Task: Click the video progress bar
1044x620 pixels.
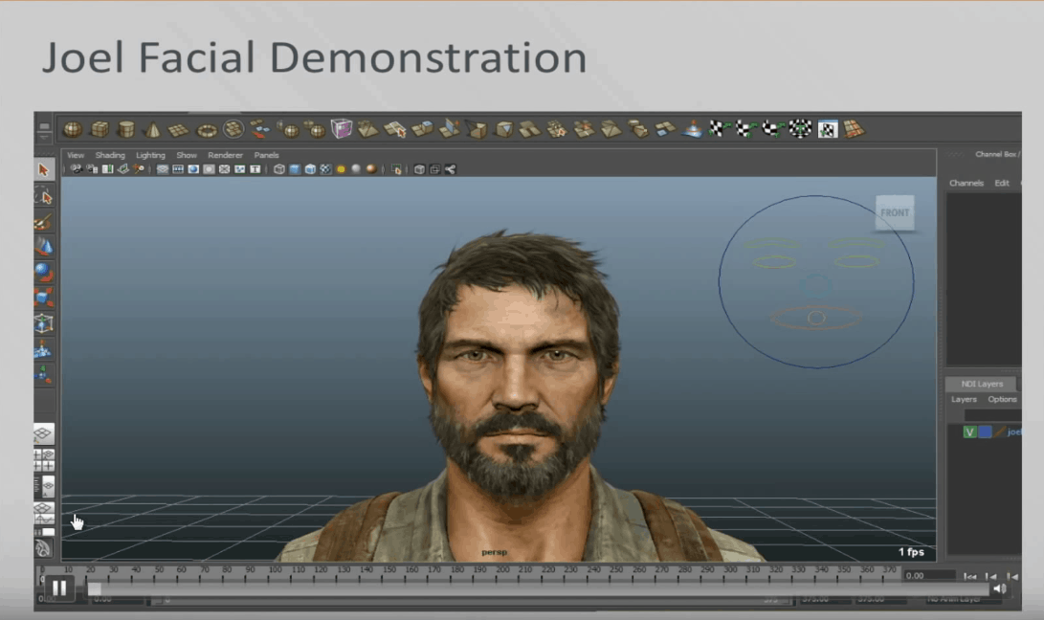Action: pos(540,589)
